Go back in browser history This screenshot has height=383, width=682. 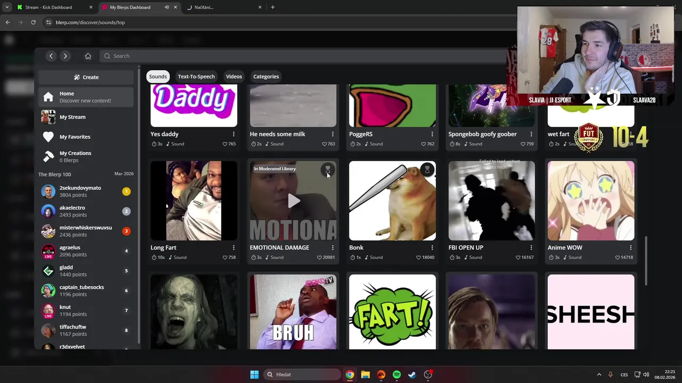[x=7, y=22]
